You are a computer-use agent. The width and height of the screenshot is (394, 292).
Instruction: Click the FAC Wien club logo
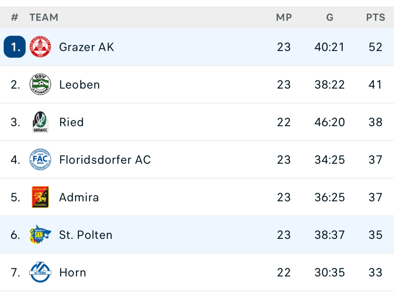(40, 160)
